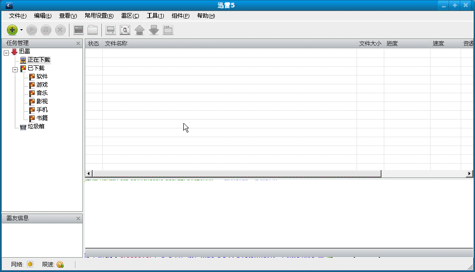Click the flag icon next to 音乐
This screenshot has height=272, width=475.
32,94
